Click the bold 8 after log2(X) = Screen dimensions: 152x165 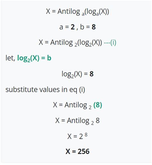(91, 74)
